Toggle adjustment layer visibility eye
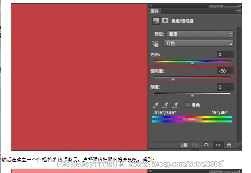Viewport: 251px width, 173px height. click(218, 145)
